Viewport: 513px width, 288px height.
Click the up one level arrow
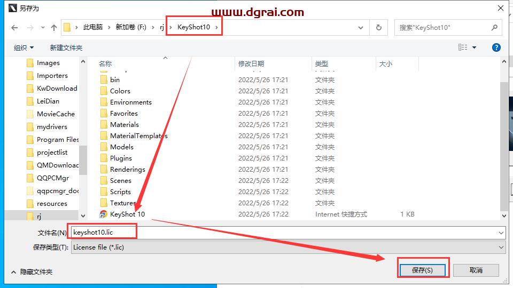[53, 27]
